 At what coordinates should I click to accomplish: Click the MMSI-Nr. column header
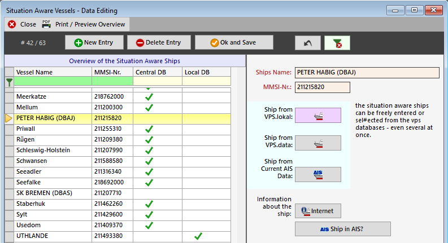coord(112,72)
